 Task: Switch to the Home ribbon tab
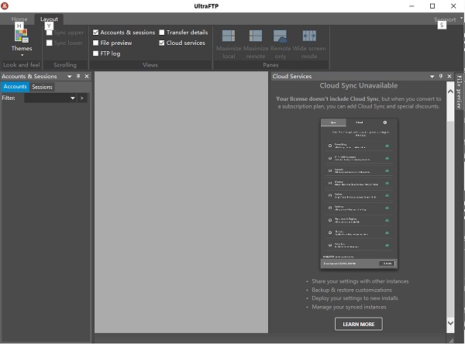(x=19, y=19)
